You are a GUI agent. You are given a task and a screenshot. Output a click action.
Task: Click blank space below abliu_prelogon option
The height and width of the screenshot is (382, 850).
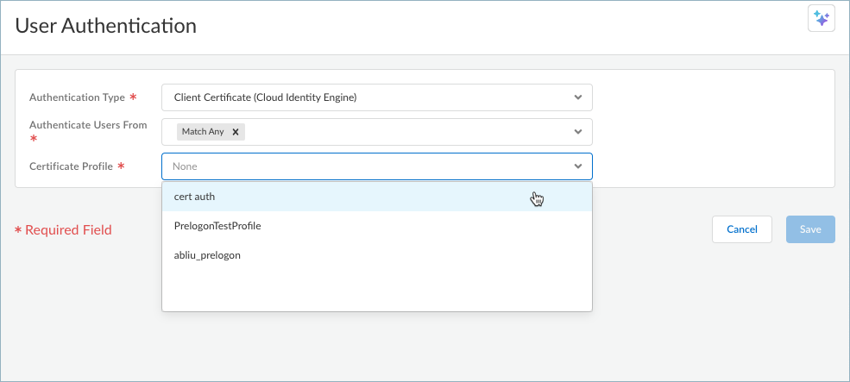click(x=376, y=289)
